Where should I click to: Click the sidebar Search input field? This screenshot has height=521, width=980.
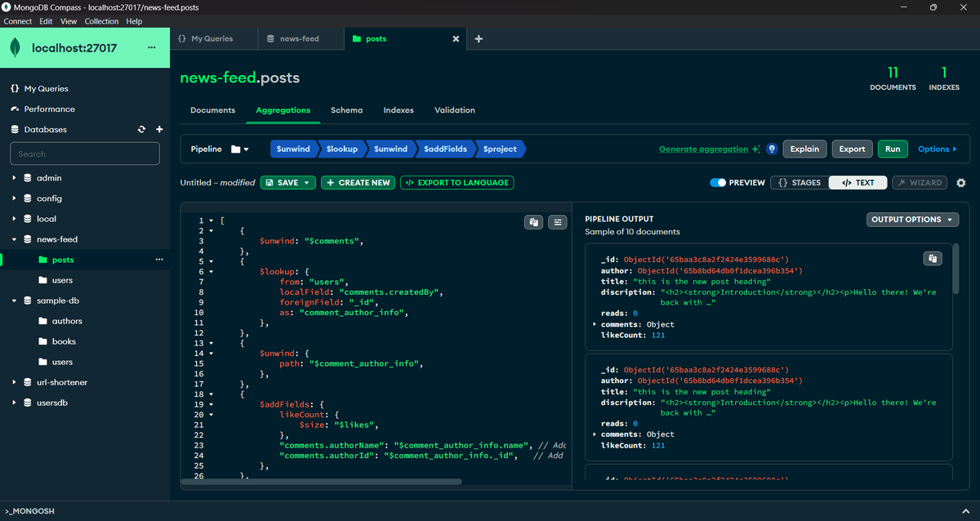click(85, 154)
